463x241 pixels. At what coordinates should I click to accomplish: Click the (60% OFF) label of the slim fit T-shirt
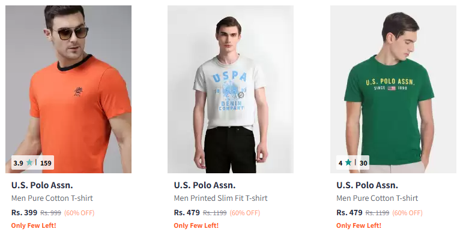(245, 213)
